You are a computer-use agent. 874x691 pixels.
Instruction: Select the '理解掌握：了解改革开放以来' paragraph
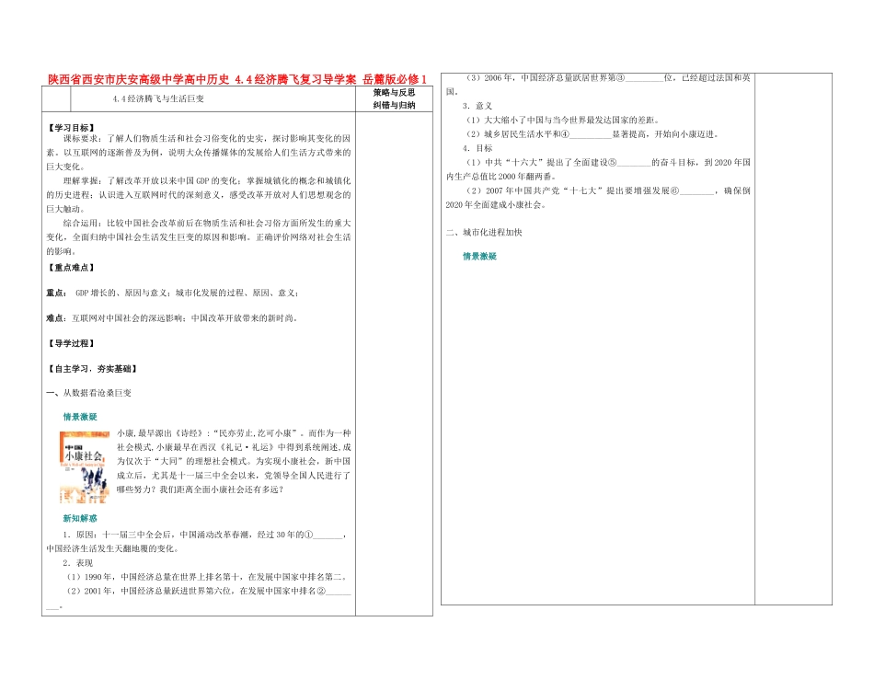tap(199, 195)
